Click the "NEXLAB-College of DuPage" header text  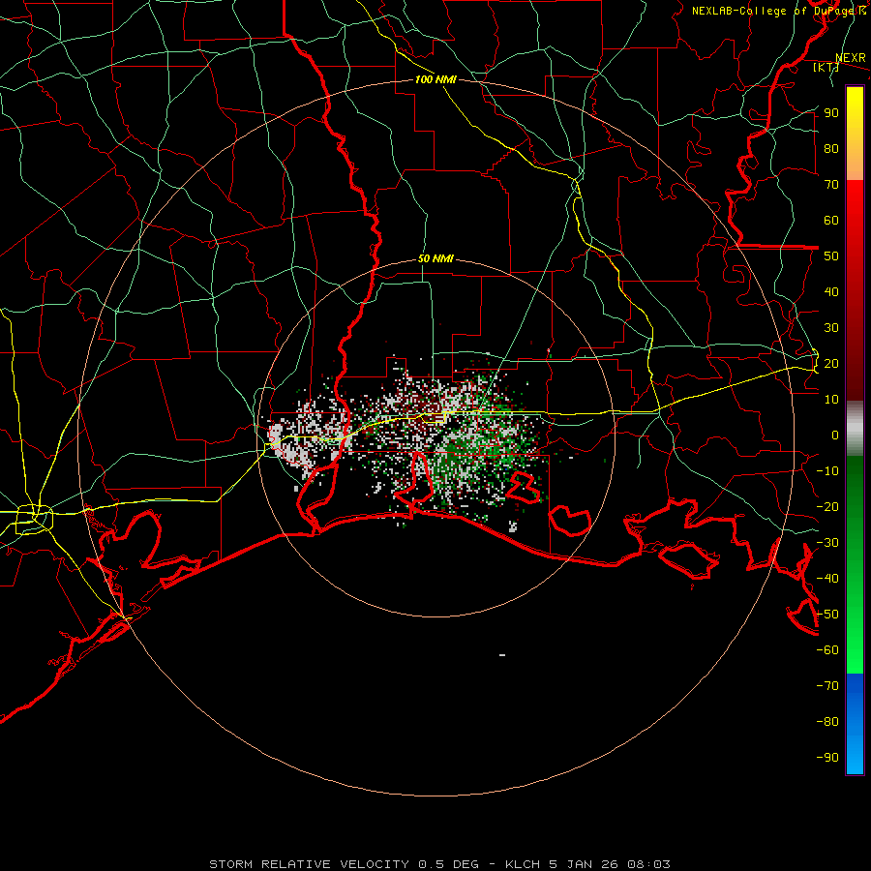(773, 11)
